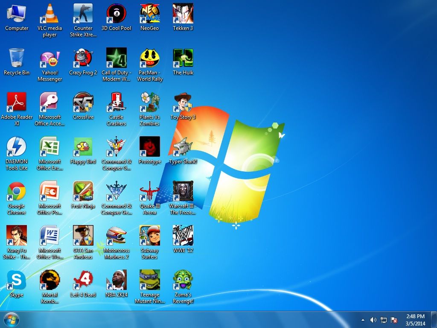Select the Tekken 3 game icon
This screenshot has height=328, width=437.
[x=183, y=14]
